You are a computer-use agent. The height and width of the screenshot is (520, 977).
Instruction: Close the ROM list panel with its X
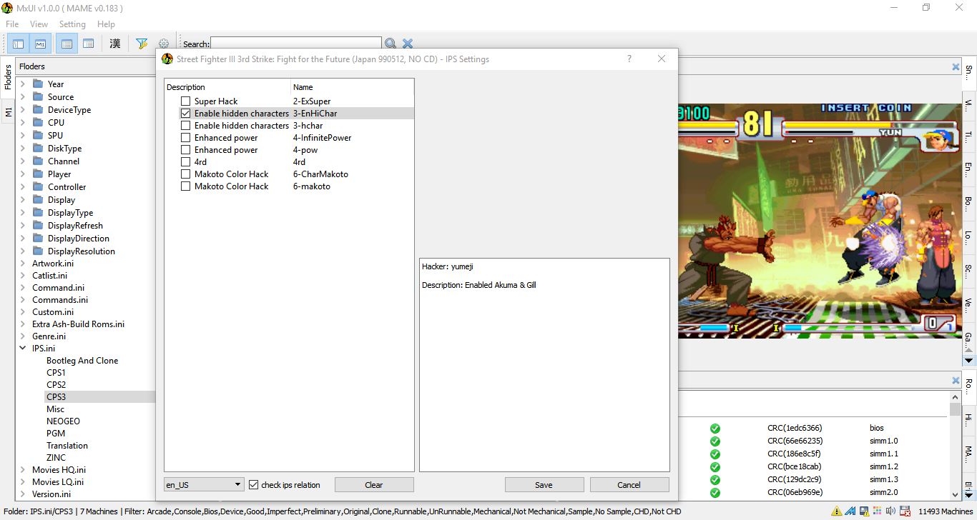point(956,381)
